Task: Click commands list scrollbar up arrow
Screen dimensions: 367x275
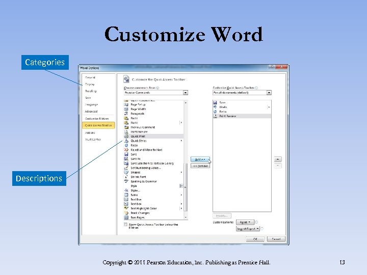Action: coord(186,103)
